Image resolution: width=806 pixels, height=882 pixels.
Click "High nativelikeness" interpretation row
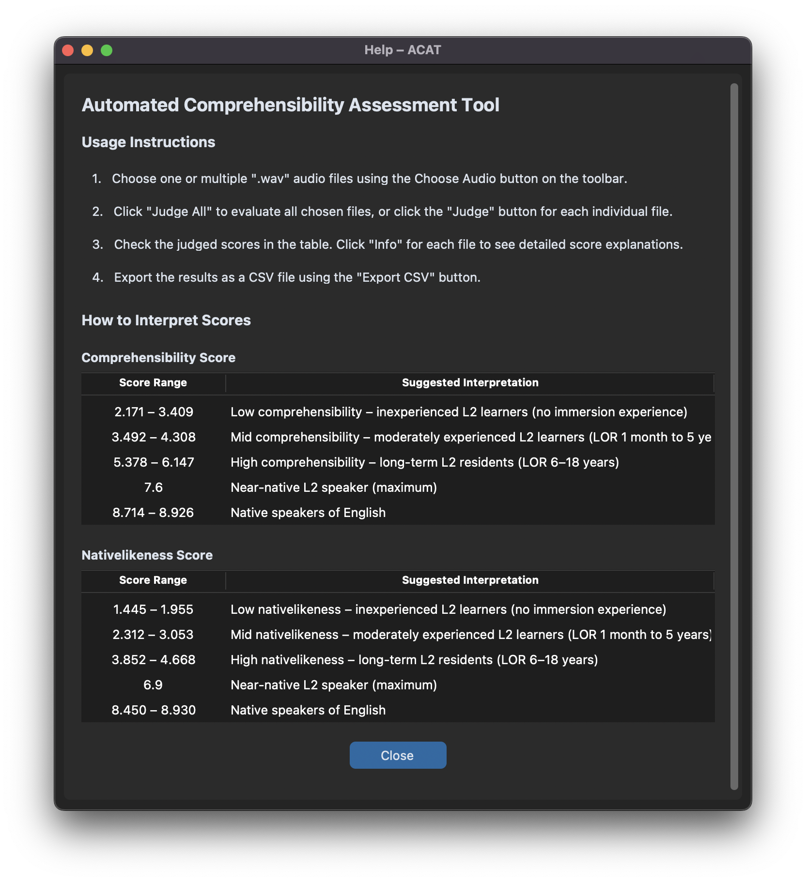[x=414, y=660]
